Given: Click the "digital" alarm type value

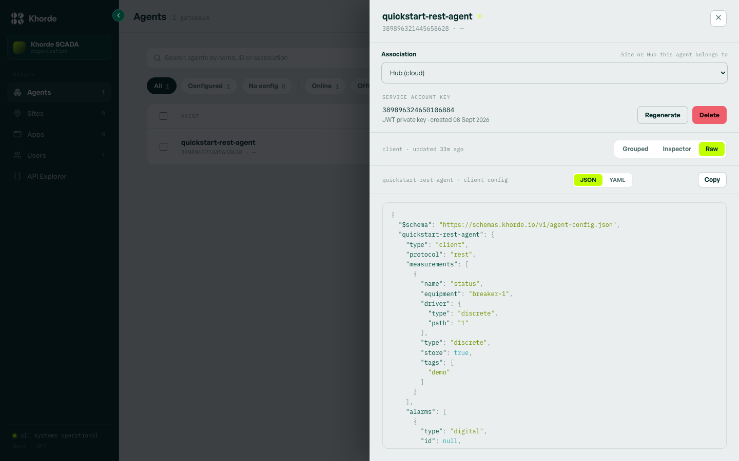Looking at the screenshot, I should pos(467,431).
